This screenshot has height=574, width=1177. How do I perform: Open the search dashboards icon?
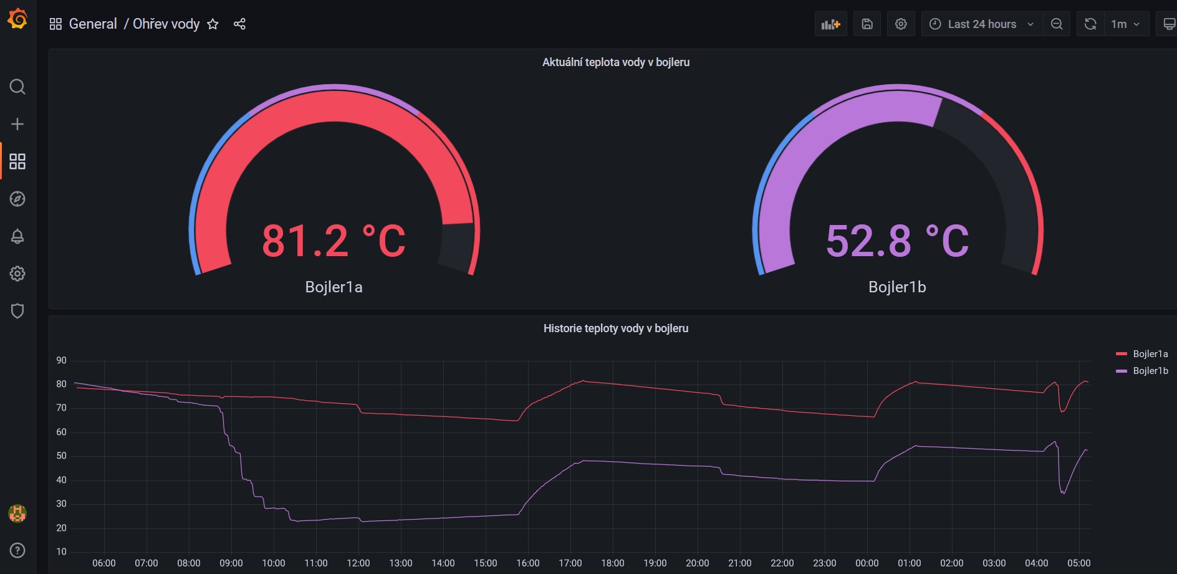(x=17, y=87)
